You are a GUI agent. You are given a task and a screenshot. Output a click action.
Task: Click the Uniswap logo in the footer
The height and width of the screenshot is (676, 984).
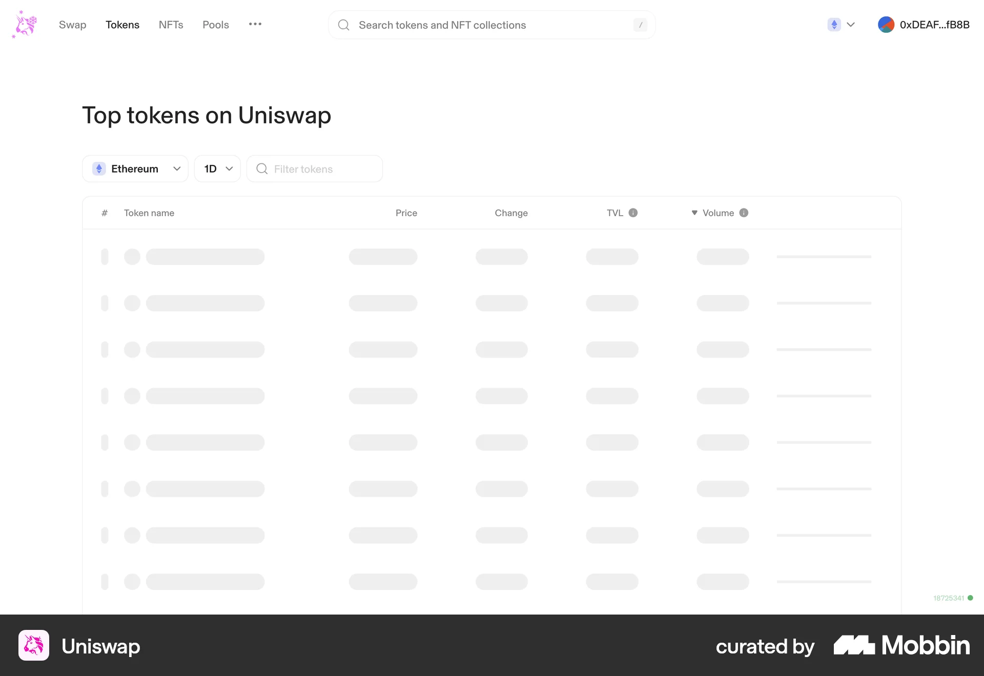click(33, 646)
